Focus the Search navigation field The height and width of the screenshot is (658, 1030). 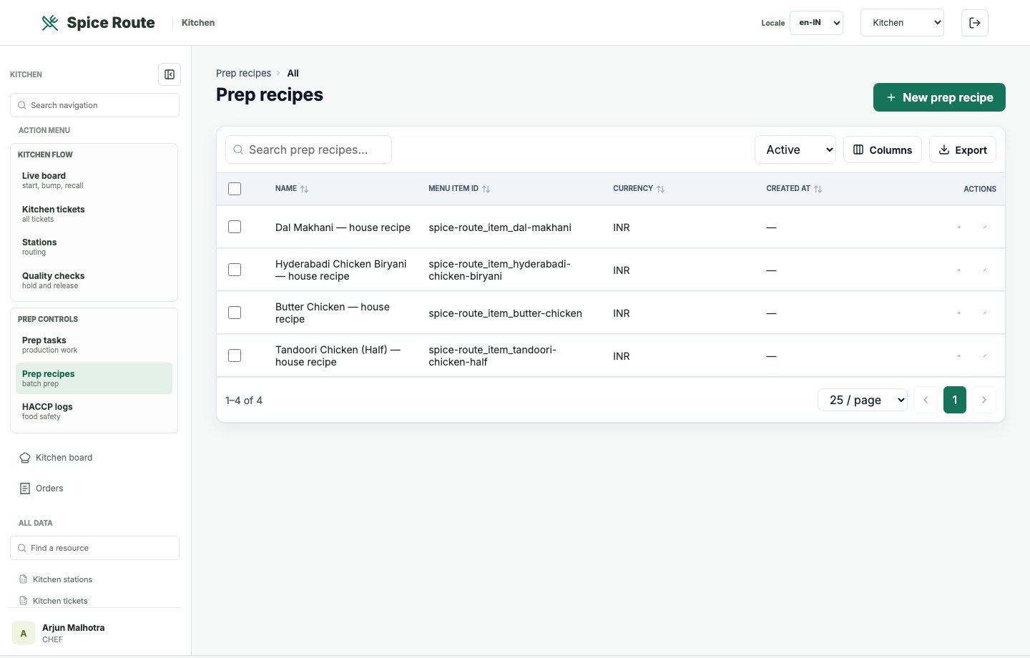pos(94,105)
